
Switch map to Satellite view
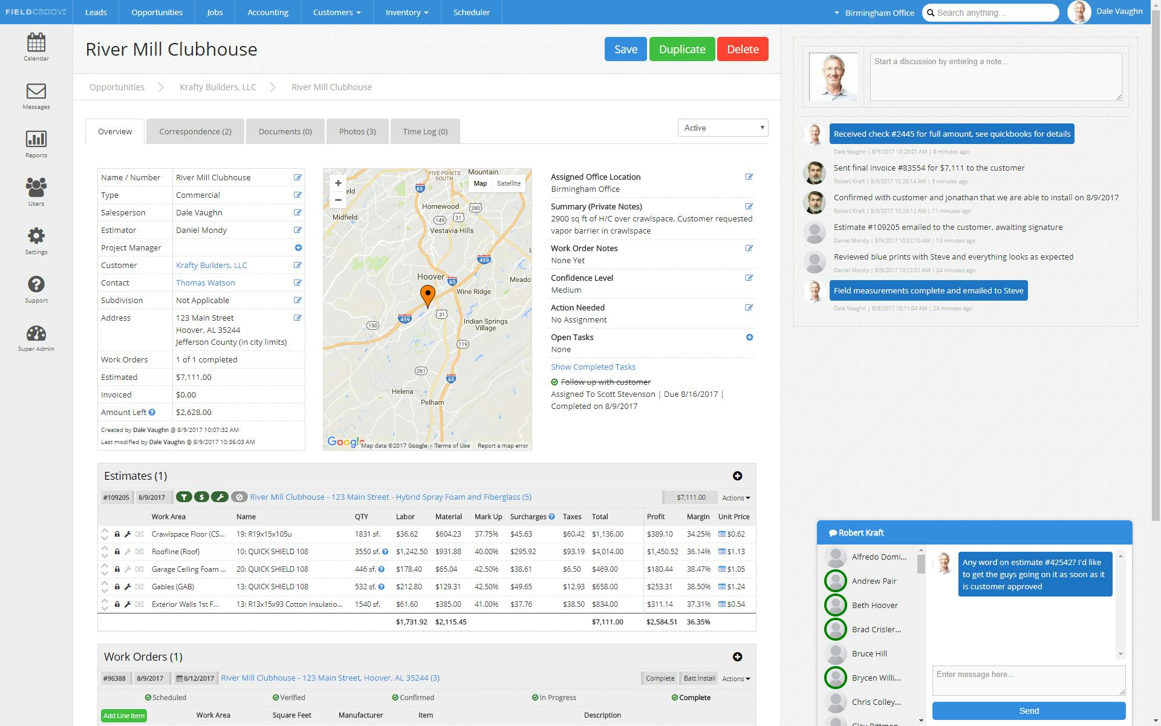(508, 183)
